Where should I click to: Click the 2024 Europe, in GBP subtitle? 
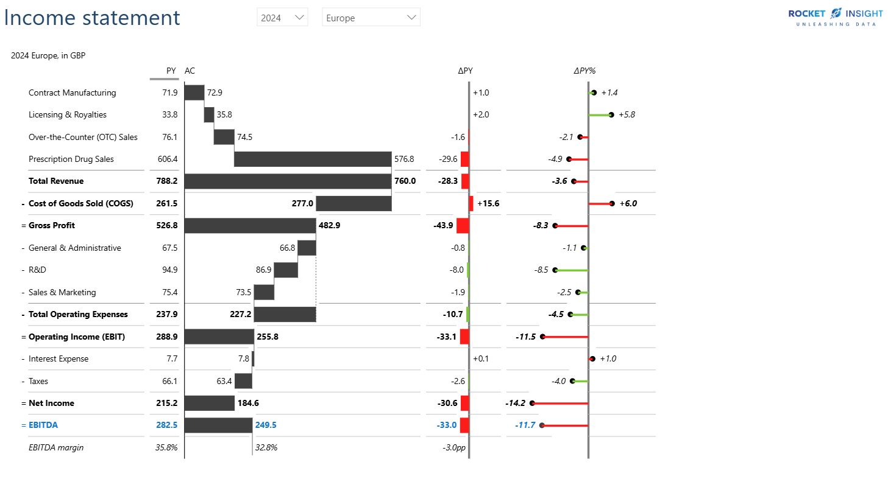pos(48,55)
